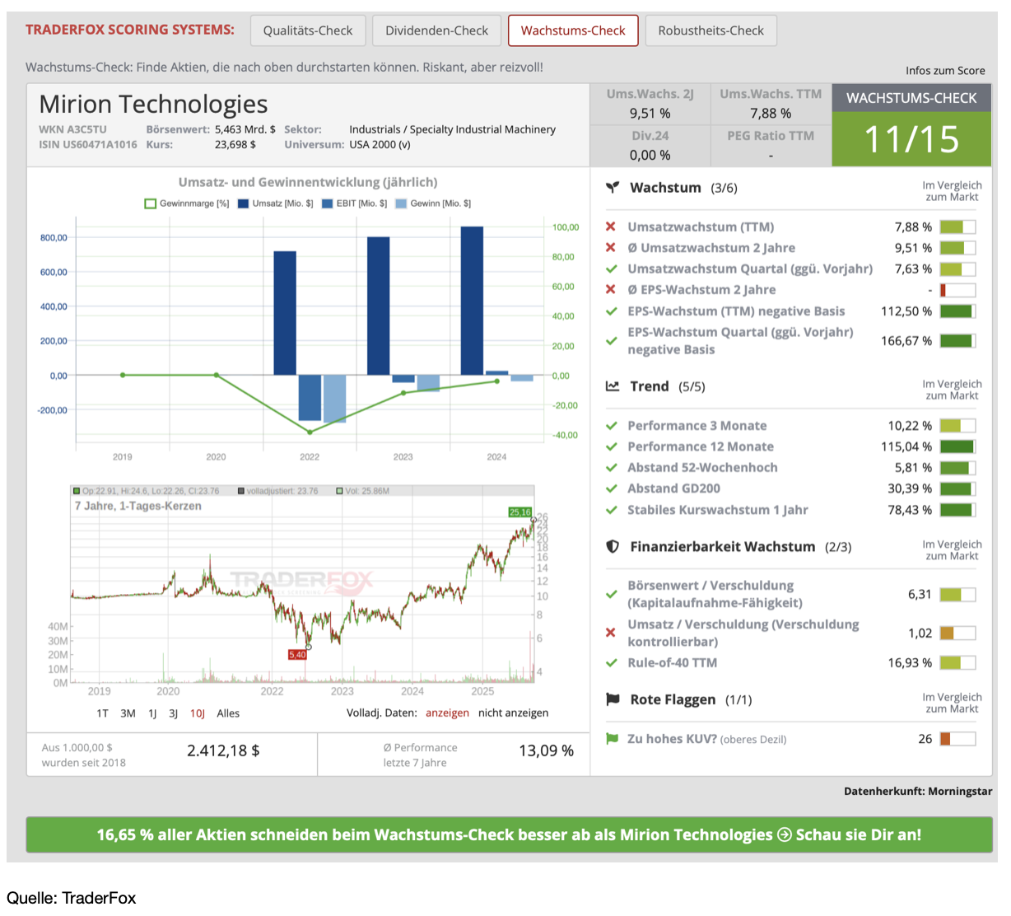Click the ISIN US60471A1016 text
The image size is (1011, 916).
tap(88, 144)
